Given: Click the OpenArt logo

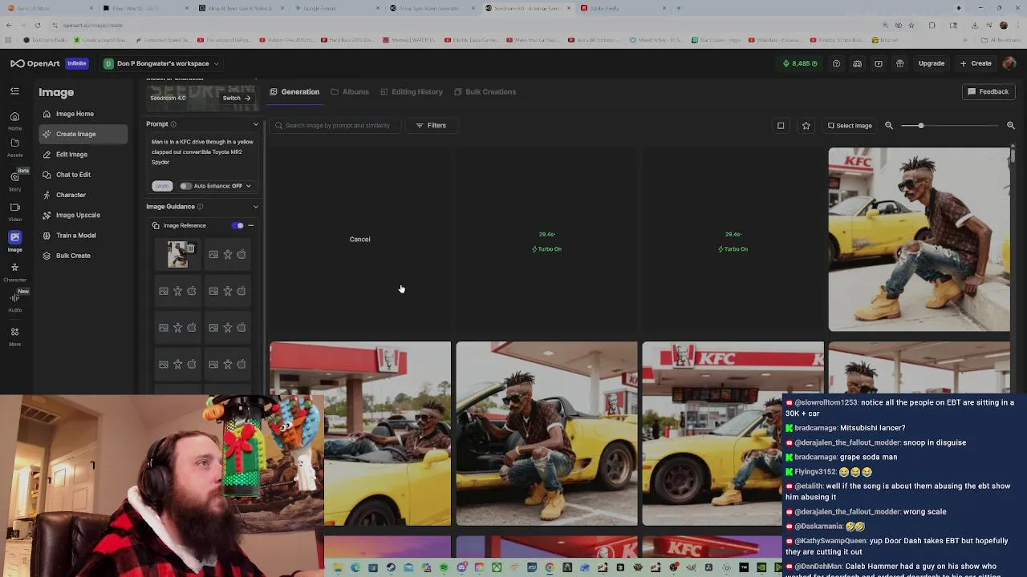Looking at the screenshot, I should [34, 63].
